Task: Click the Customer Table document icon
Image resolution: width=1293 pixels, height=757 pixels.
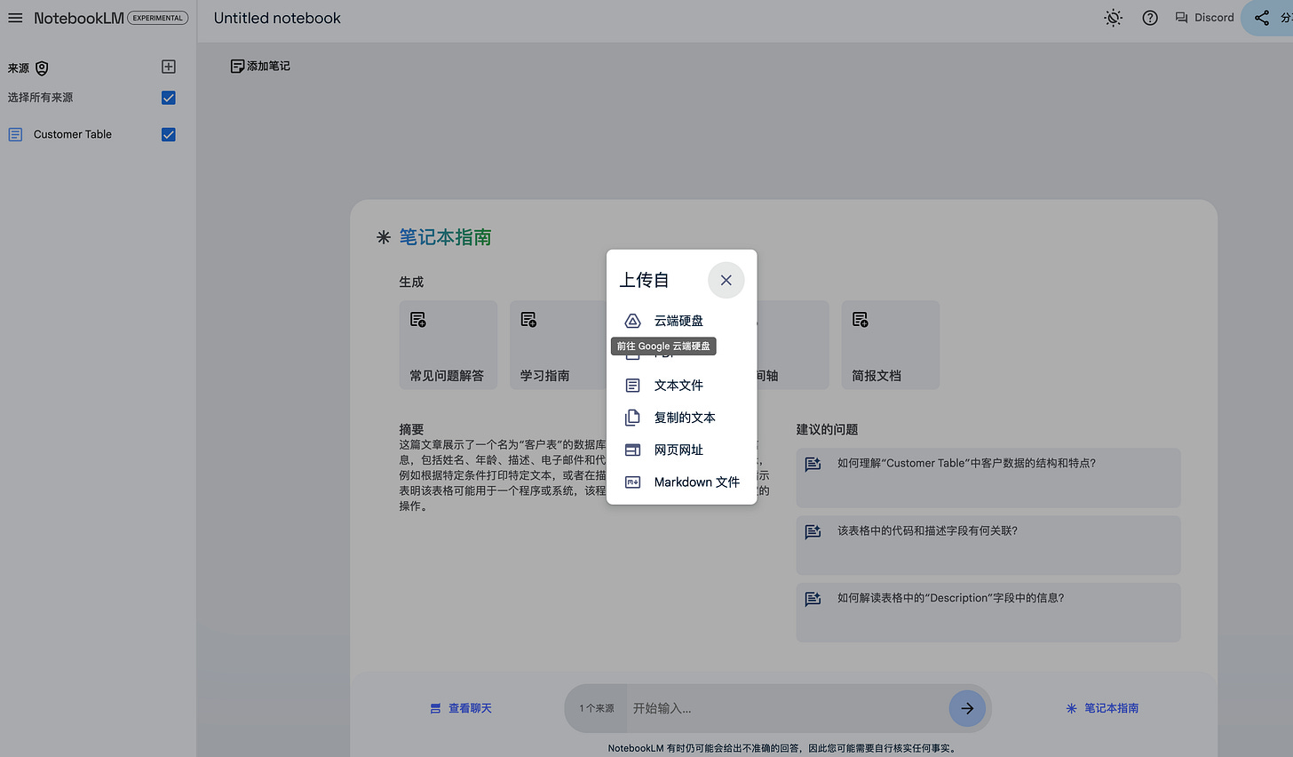Action: 15,134
